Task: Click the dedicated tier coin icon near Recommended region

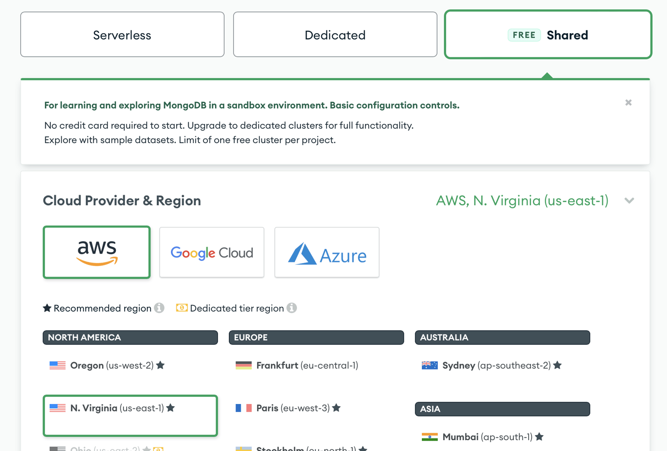Action: 182,308
